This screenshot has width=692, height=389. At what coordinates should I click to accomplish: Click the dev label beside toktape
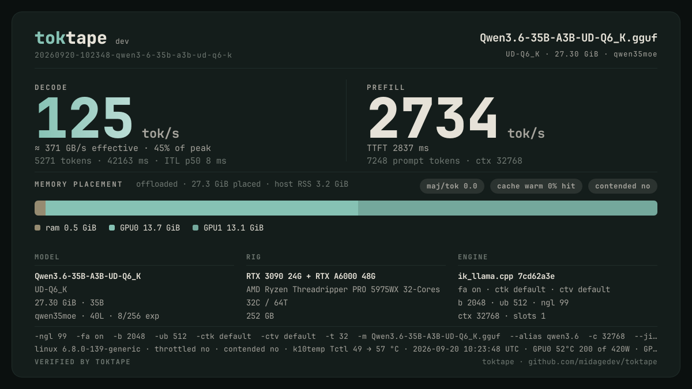point(122,41)
